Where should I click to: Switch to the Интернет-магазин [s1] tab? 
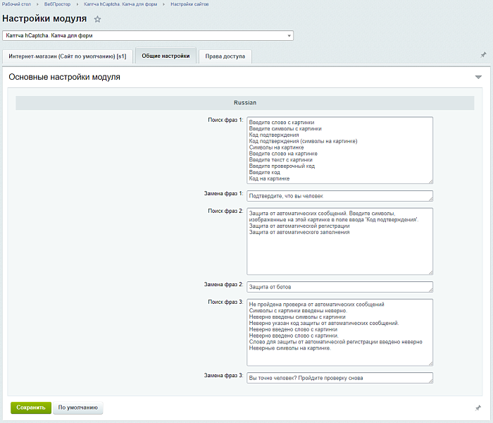(x=68, y=56)
